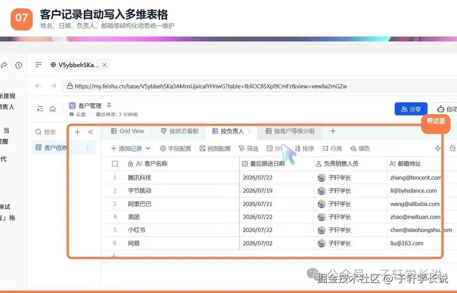Click the blue 分享 button

tap(411, 109)
